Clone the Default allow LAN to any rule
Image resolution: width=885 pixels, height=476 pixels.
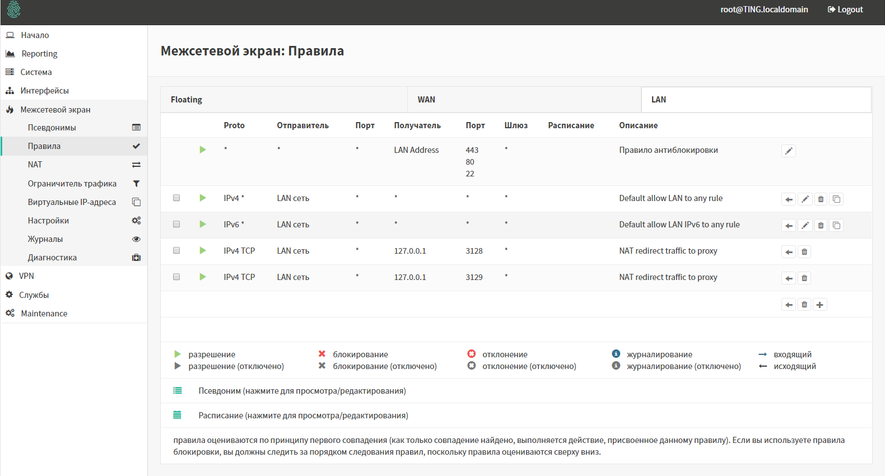836,199
